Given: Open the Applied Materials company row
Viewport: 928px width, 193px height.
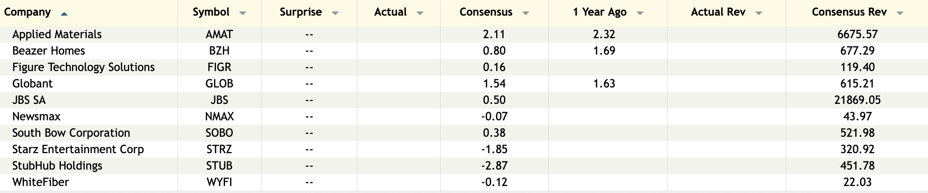Looking at the screenshot, I should coord(57,34).
